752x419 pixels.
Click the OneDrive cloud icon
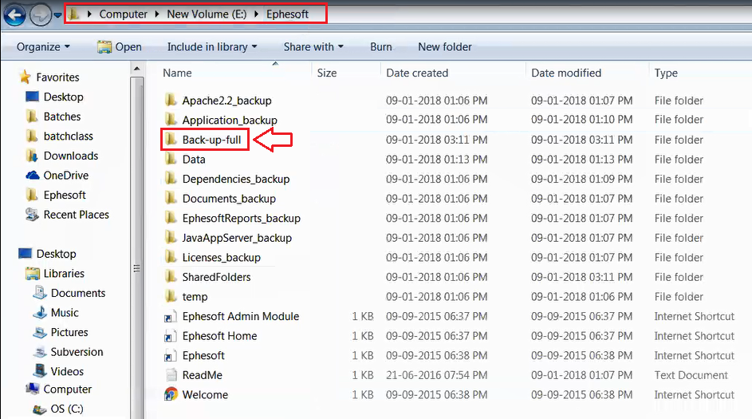click(32, 176)
